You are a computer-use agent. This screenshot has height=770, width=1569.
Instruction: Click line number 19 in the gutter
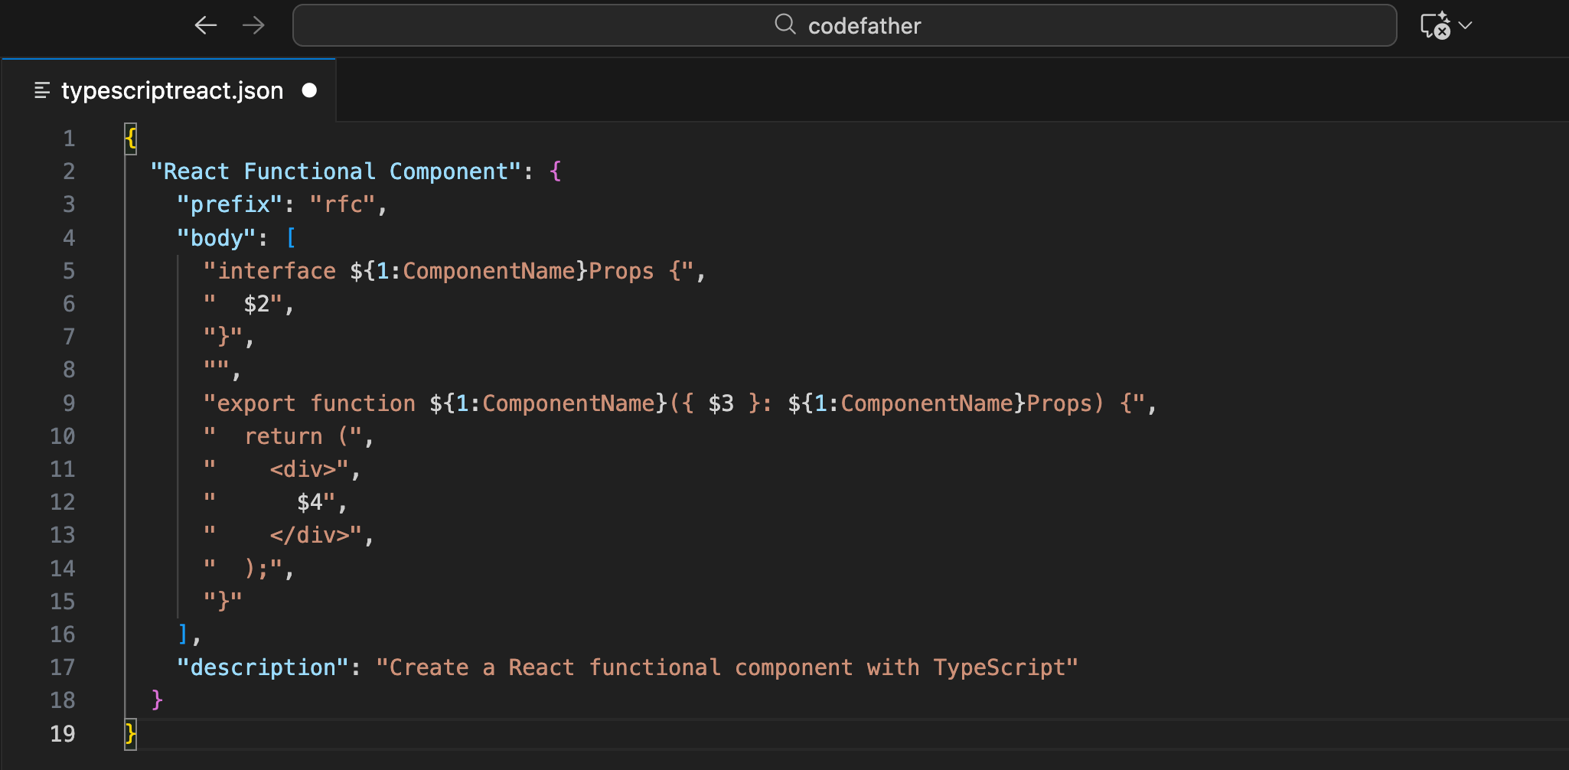coord(63,734)
